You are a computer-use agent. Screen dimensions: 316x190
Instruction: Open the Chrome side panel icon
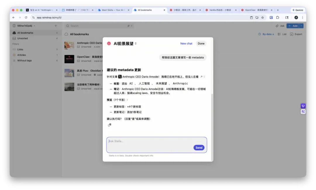coord(287,18)
